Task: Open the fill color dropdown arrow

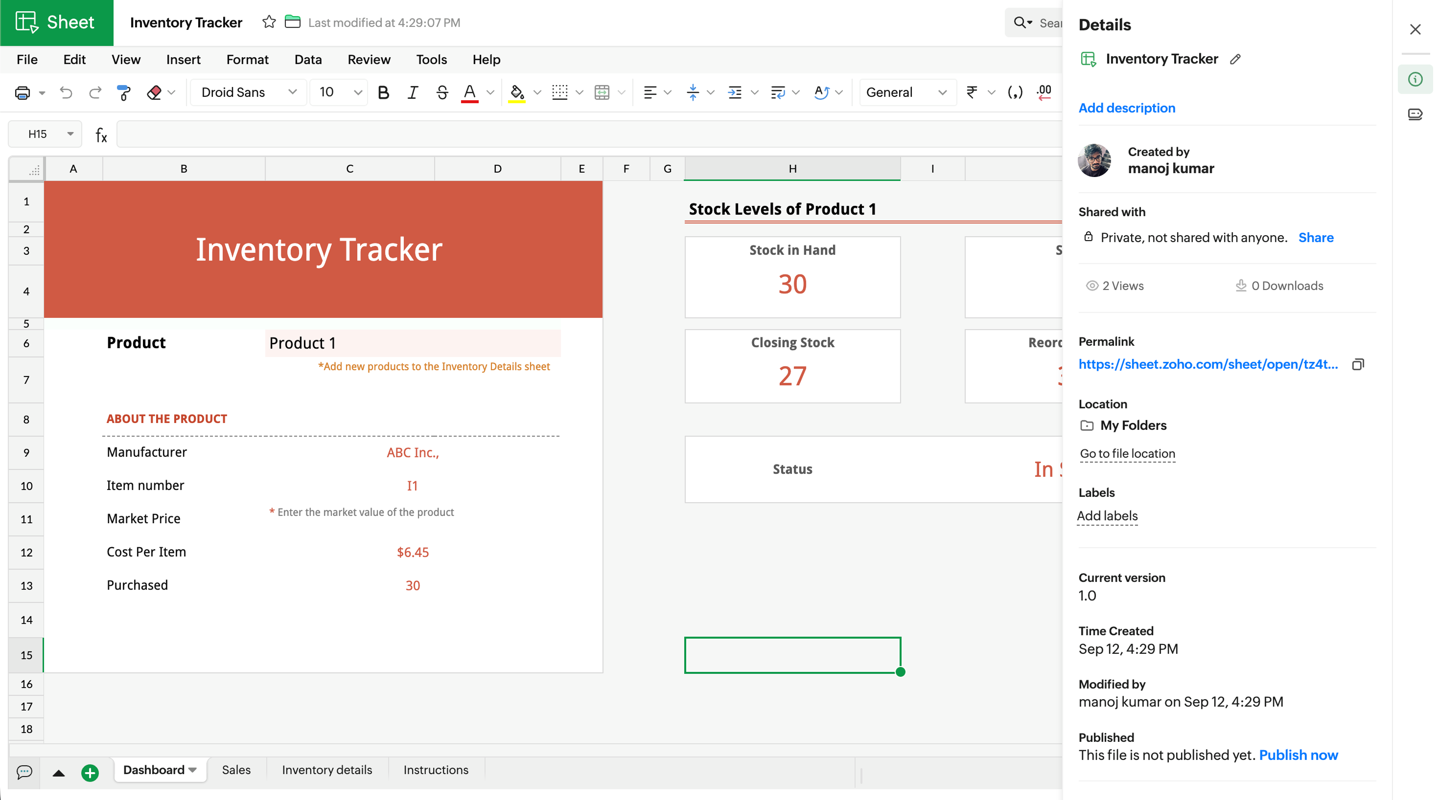Action: pos(537,92)
